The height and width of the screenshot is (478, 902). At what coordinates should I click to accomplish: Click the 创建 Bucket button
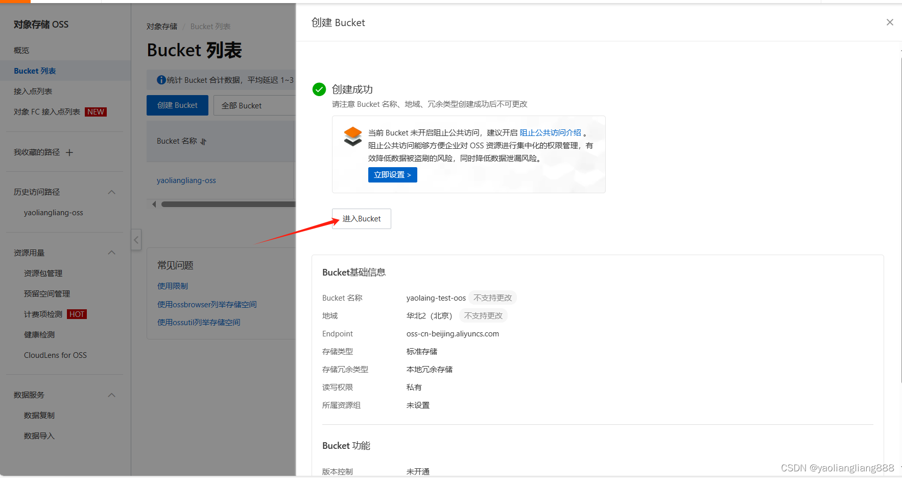[x=177, y=105]
